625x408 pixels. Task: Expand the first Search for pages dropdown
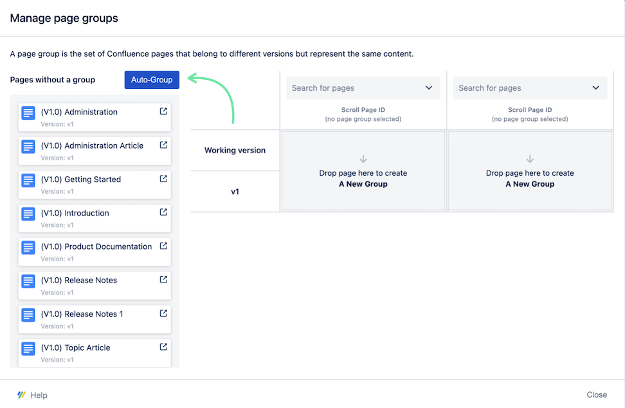[429, 88]
